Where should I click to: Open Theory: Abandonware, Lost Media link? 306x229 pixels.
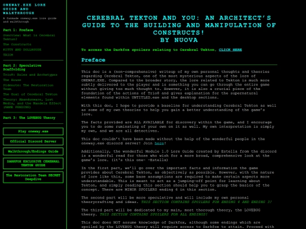click(x=32, y=103)
